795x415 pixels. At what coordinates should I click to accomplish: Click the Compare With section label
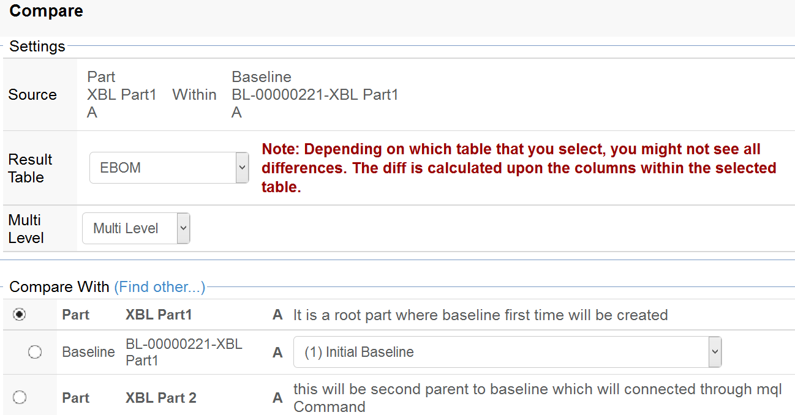[x=59, y=286]
